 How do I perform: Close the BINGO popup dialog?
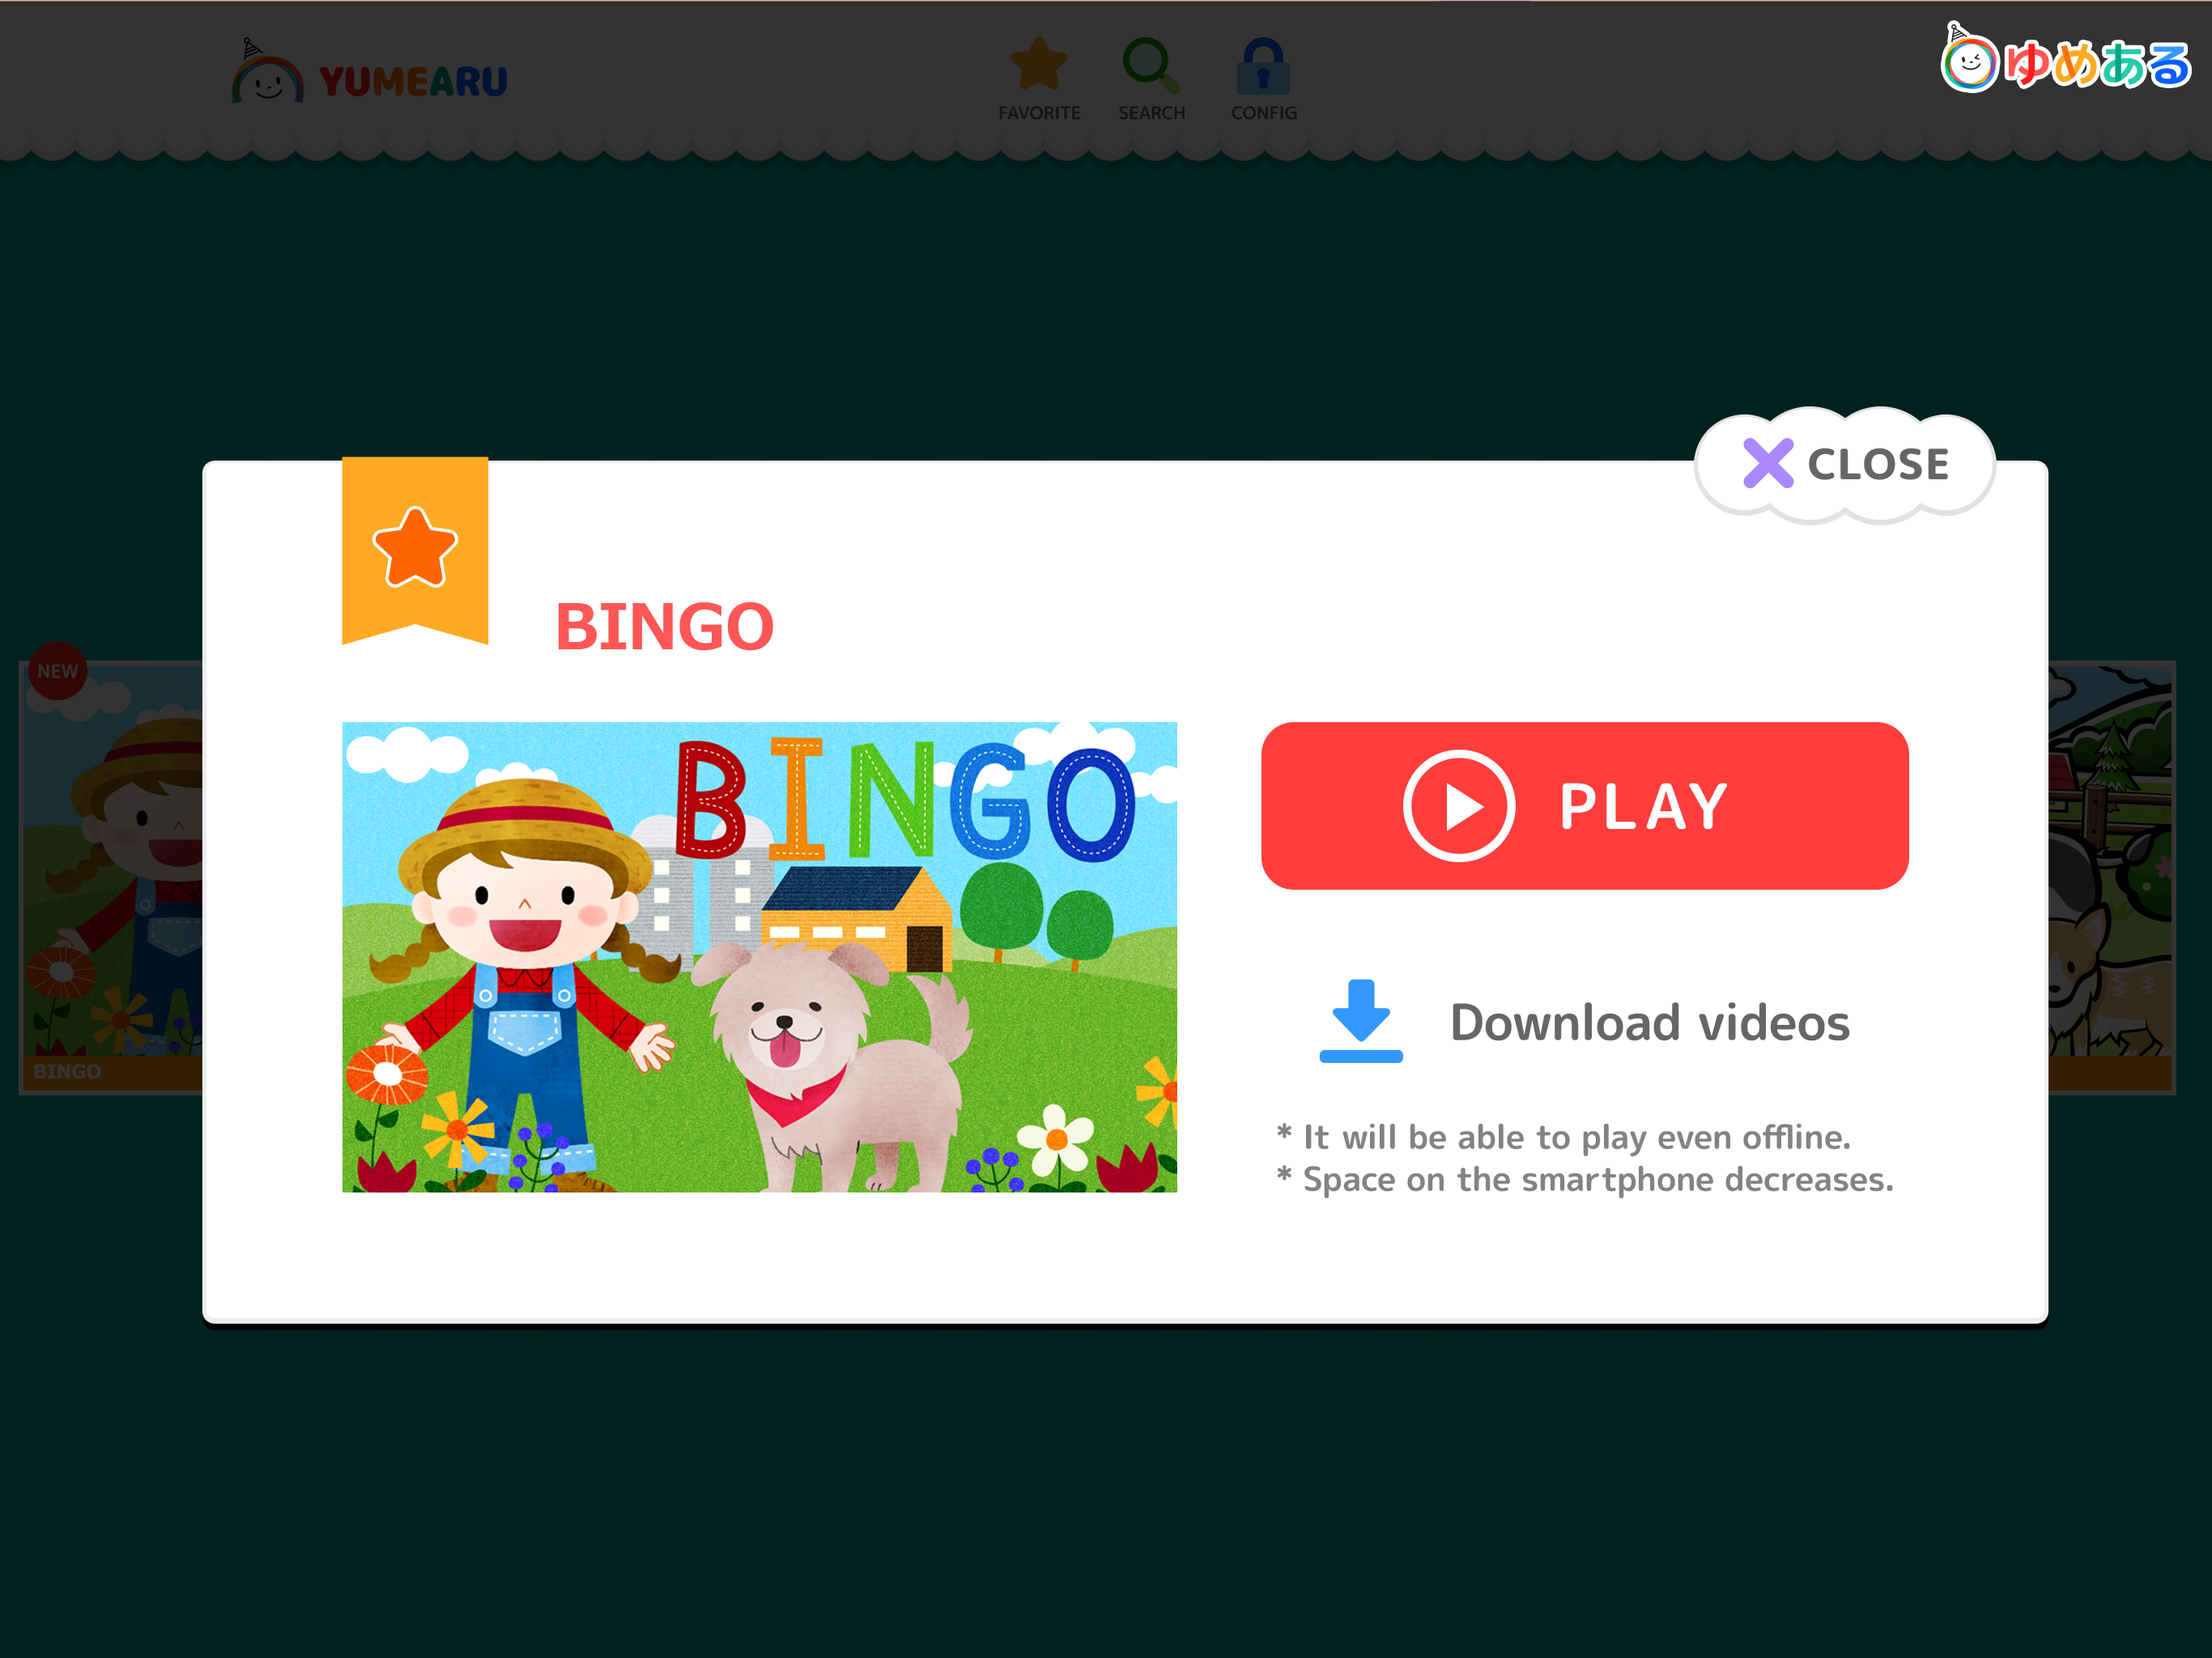pyautogui.click(x=1845, y=465)
